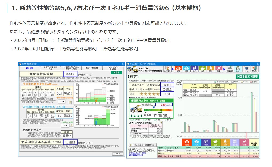Image resolution: width=272 pixels, height=167 pixels.
Task: Click the ηAC calculated value 1.7
Action: point(60,116)
